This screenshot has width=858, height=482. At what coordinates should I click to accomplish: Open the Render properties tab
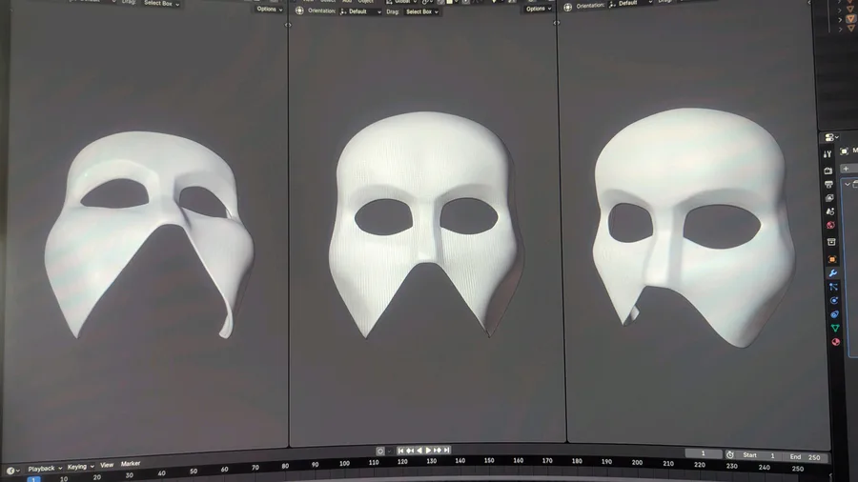827,171
